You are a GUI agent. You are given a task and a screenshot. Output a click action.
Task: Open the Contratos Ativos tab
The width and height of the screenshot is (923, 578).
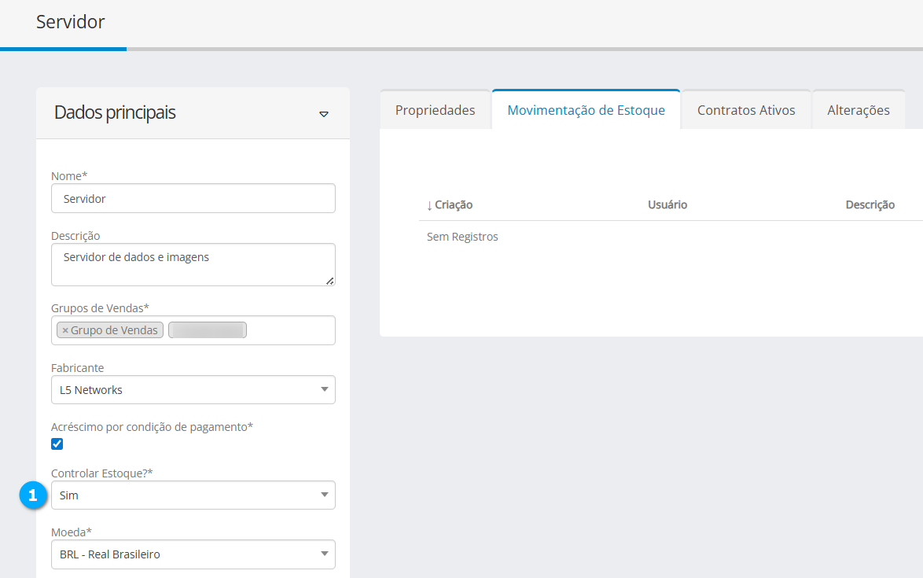click(745, 110)
